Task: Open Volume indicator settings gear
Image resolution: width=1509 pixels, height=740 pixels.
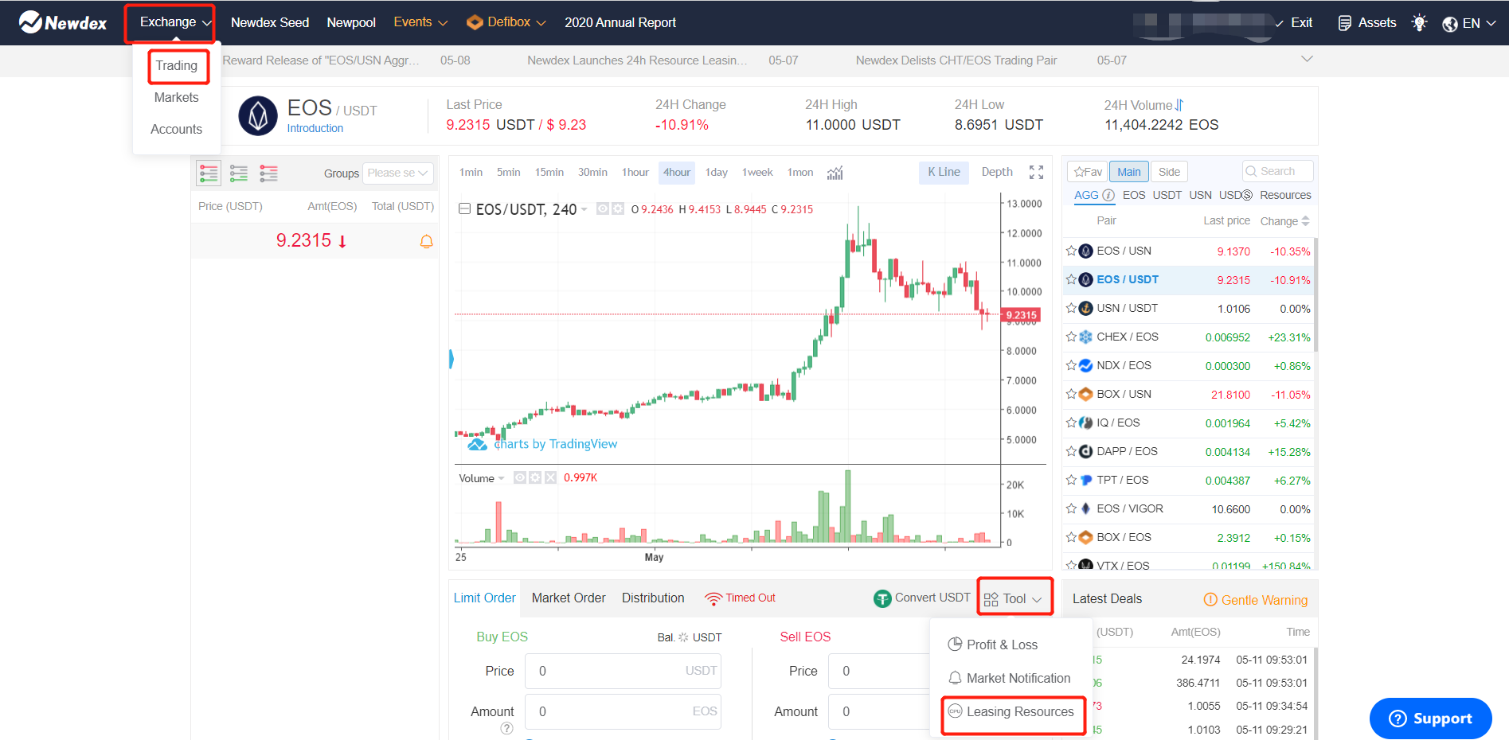Action: click(535, 477)
